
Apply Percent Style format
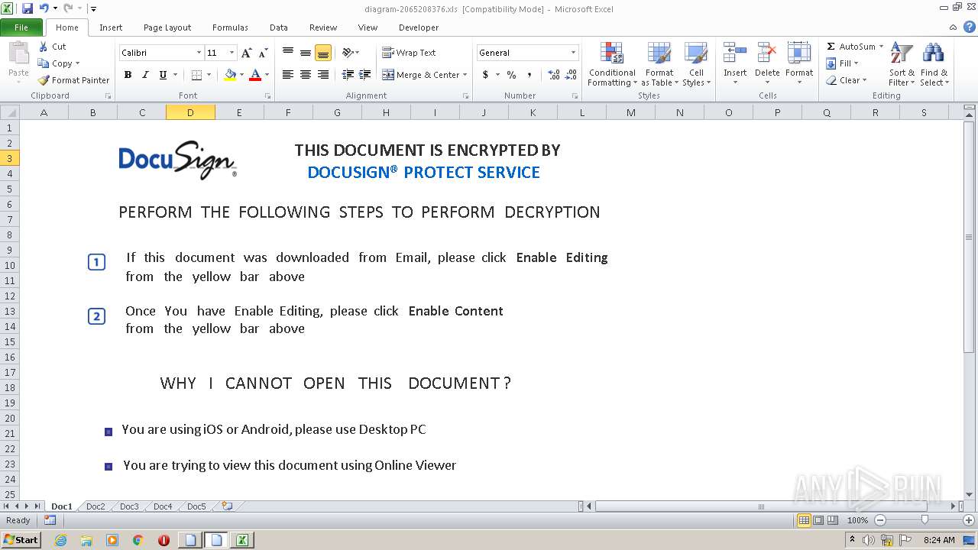tap(512, 75)
